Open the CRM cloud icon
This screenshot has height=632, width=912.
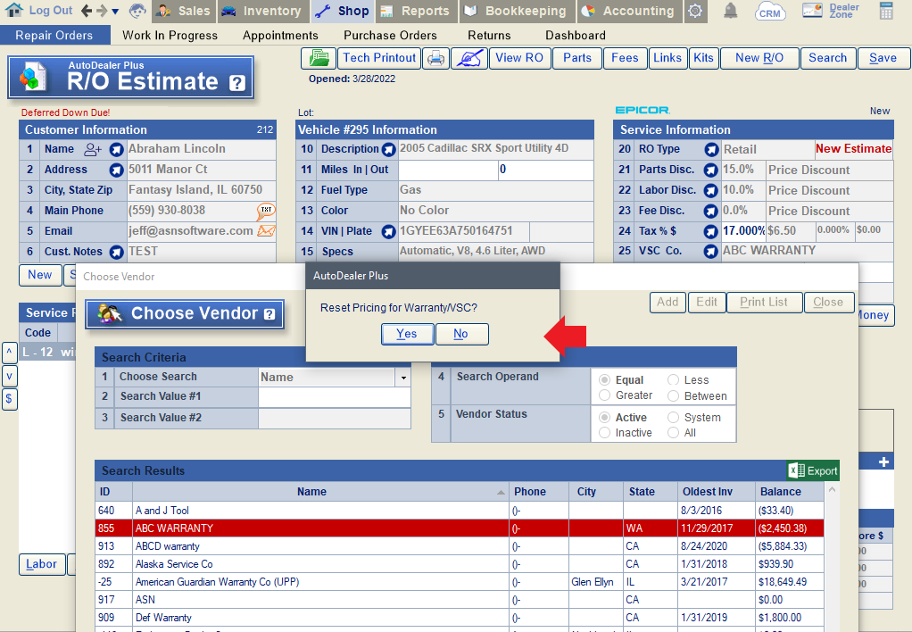point(770,11)
